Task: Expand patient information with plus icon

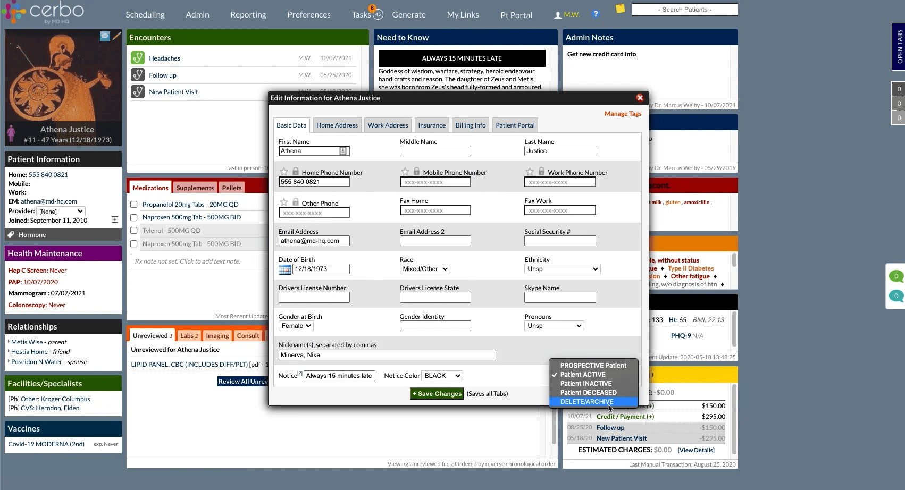Action: click(x=115, y=219)
